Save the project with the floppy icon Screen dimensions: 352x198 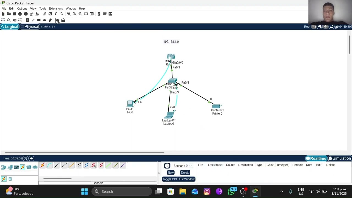[x=14, y=14]
